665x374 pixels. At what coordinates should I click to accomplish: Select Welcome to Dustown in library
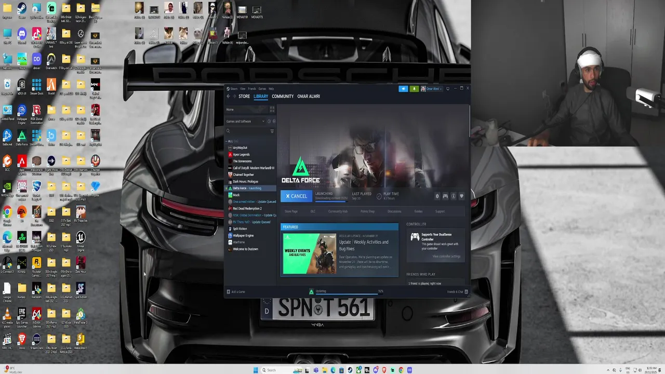[x=245, y=249]
